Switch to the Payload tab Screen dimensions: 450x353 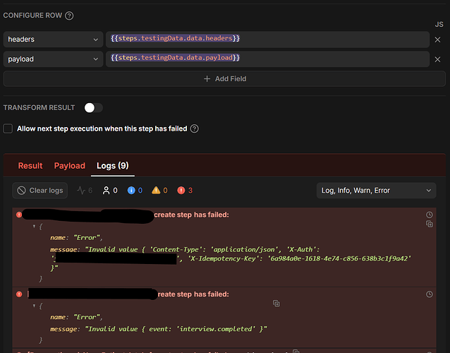click(69, 166)
